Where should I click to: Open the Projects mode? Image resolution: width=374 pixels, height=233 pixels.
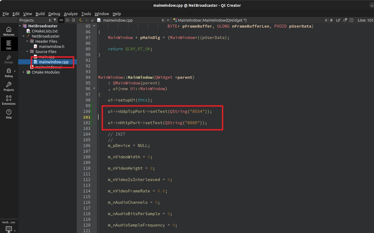click(9, 86)
